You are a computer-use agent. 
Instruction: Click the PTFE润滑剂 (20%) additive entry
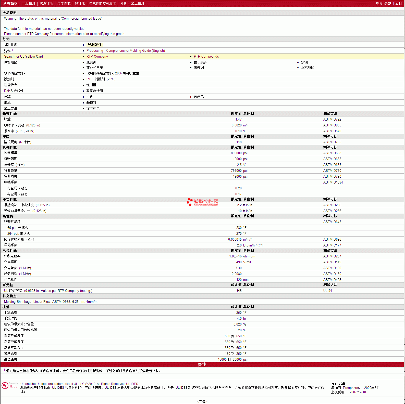pyautogui.click(x=101, y=79)
